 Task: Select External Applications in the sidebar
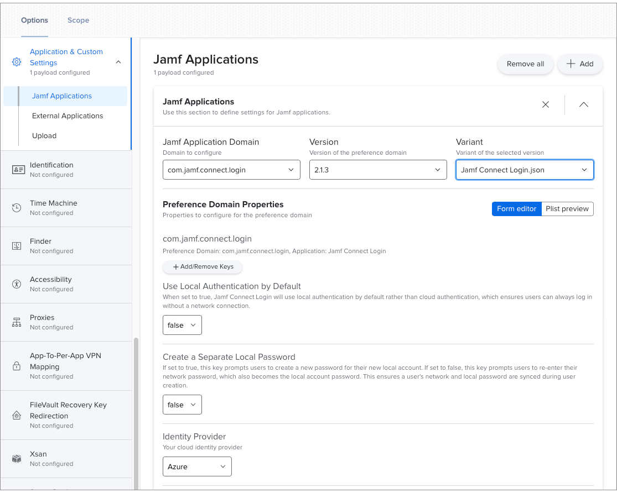(x=68, y=116)
